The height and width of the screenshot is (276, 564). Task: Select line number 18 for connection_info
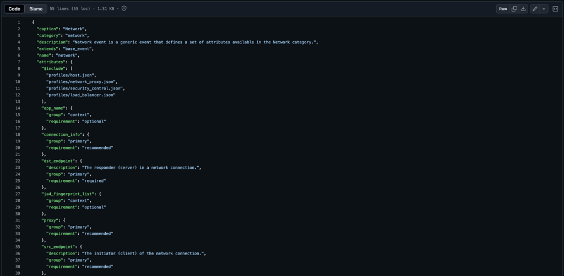18,135
